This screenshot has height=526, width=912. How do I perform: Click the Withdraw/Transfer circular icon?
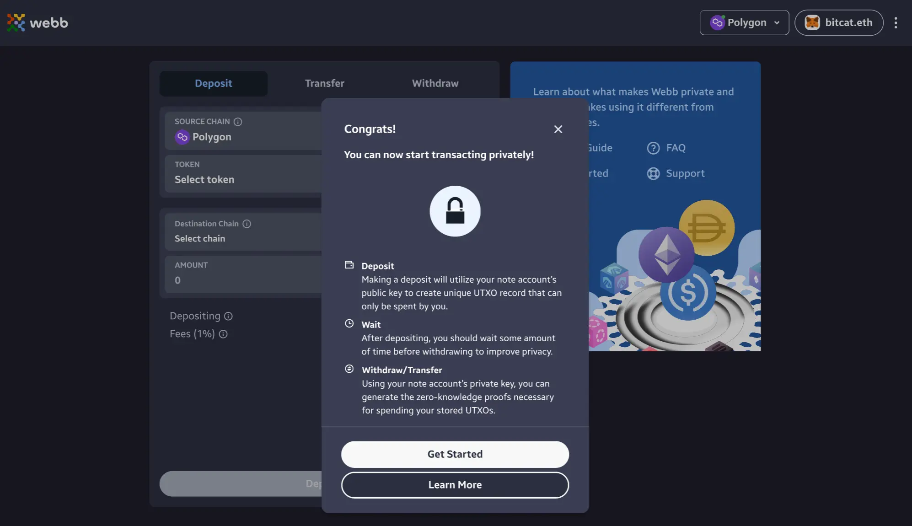pyautogui.click(x=349, y=369)
